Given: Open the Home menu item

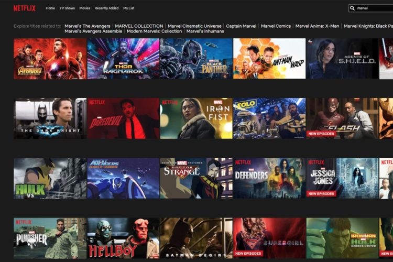Looking at the screenshot, I should [50, 8].
